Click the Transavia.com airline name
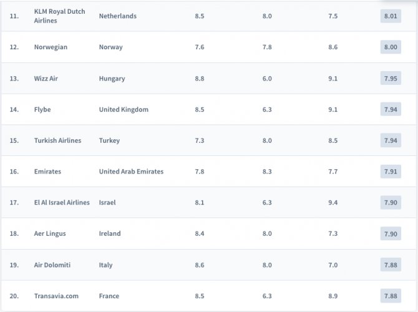Image resolution: width=418 pixels, height=312 pixels. click(x=56, y=296)
